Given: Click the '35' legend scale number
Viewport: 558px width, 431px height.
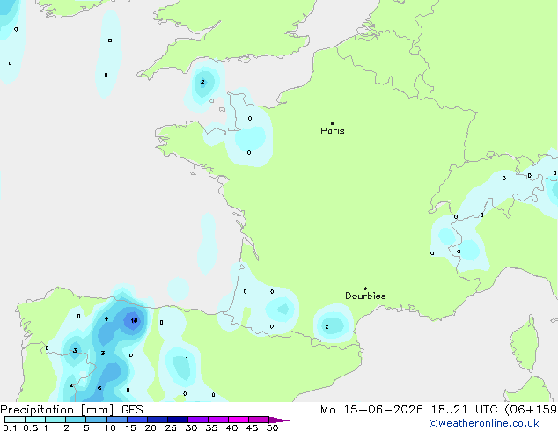Looking at the screenshot, I should tap(211, 427).
